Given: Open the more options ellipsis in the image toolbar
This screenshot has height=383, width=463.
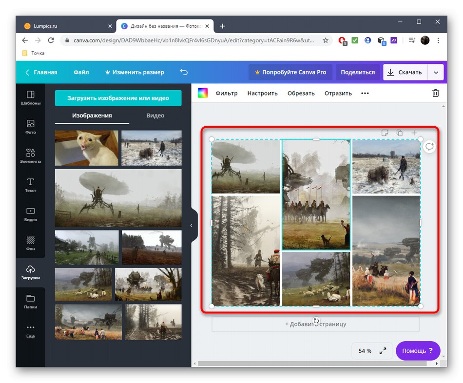Looking at the screenshot, I should click(365, 94).
